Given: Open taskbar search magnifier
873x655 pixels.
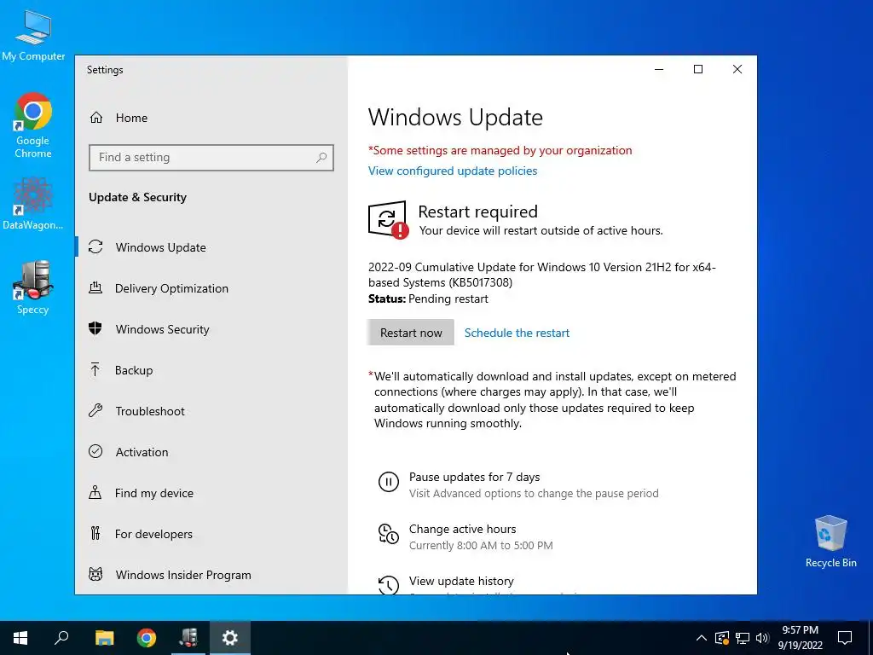Looking at the screenshot, I should (x=61, y=638).
